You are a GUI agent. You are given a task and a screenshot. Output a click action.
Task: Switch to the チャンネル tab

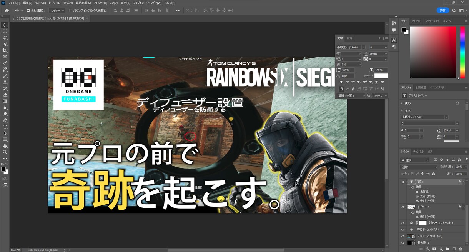(x=418, y=152)
